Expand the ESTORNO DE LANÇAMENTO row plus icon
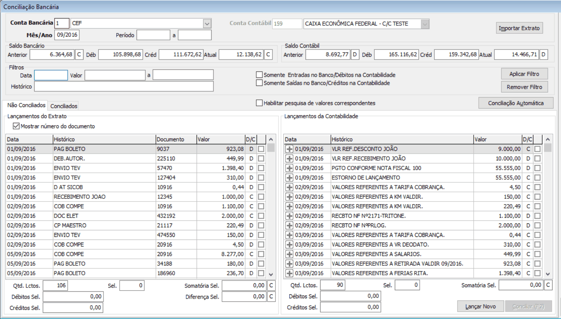Viewport: 561px width, 319px height. [289, 178]
